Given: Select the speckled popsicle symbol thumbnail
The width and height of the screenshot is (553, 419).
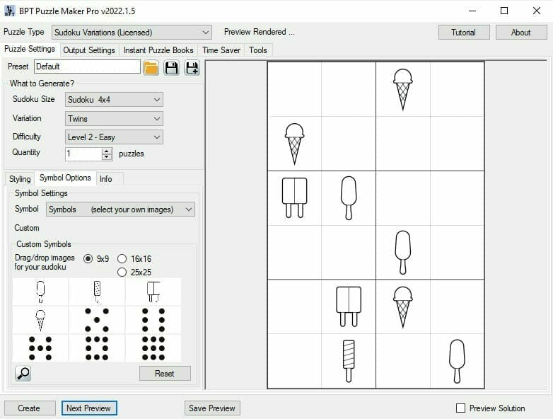Looking at the screenshot, I should pos(97,292).
